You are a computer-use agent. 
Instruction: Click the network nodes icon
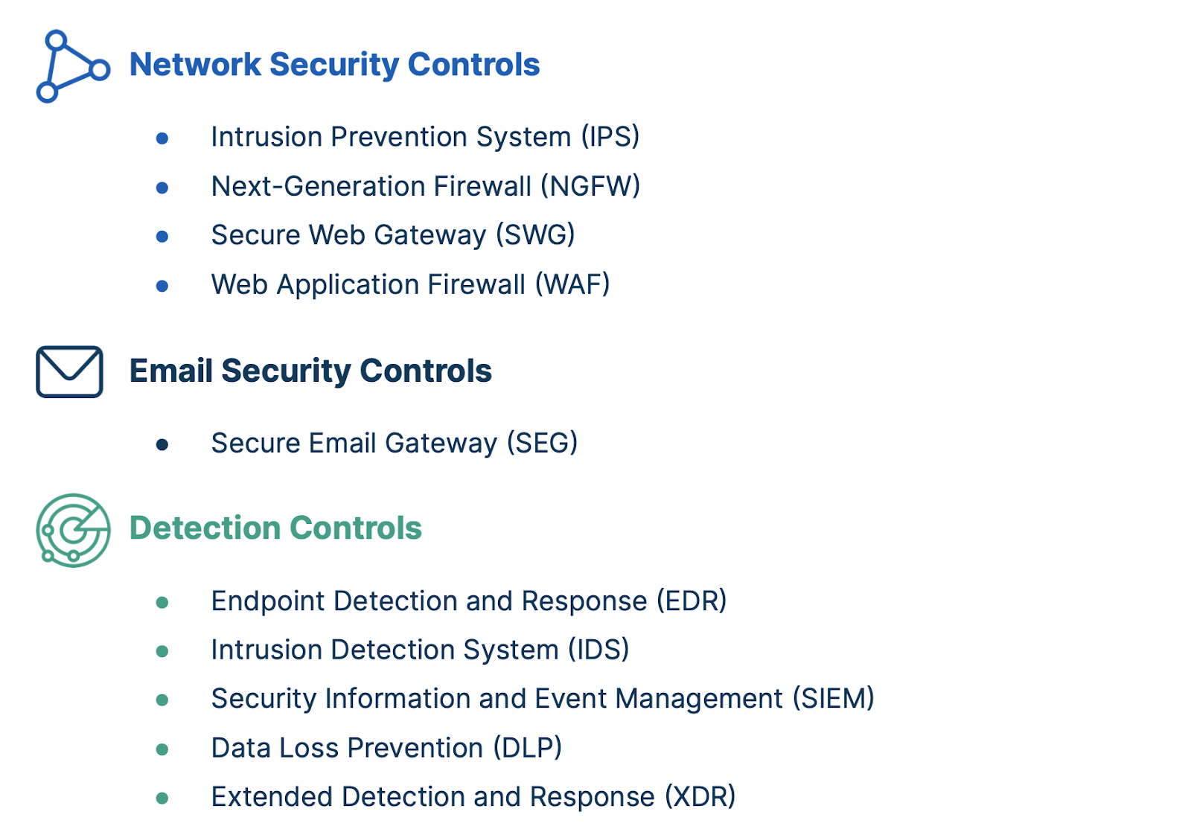pyautogui.click(x=72, y=66)
